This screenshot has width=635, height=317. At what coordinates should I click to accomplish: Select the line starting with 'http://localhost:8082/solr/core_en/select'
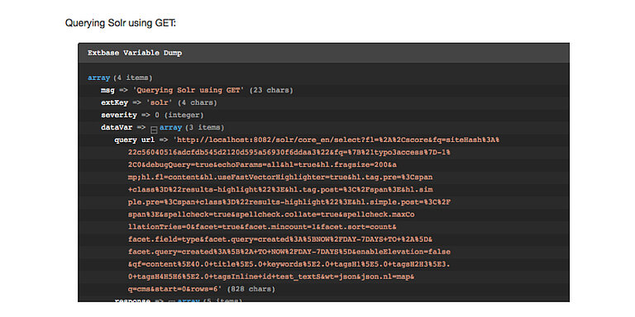pyautogui.click(x=337, y=140)
